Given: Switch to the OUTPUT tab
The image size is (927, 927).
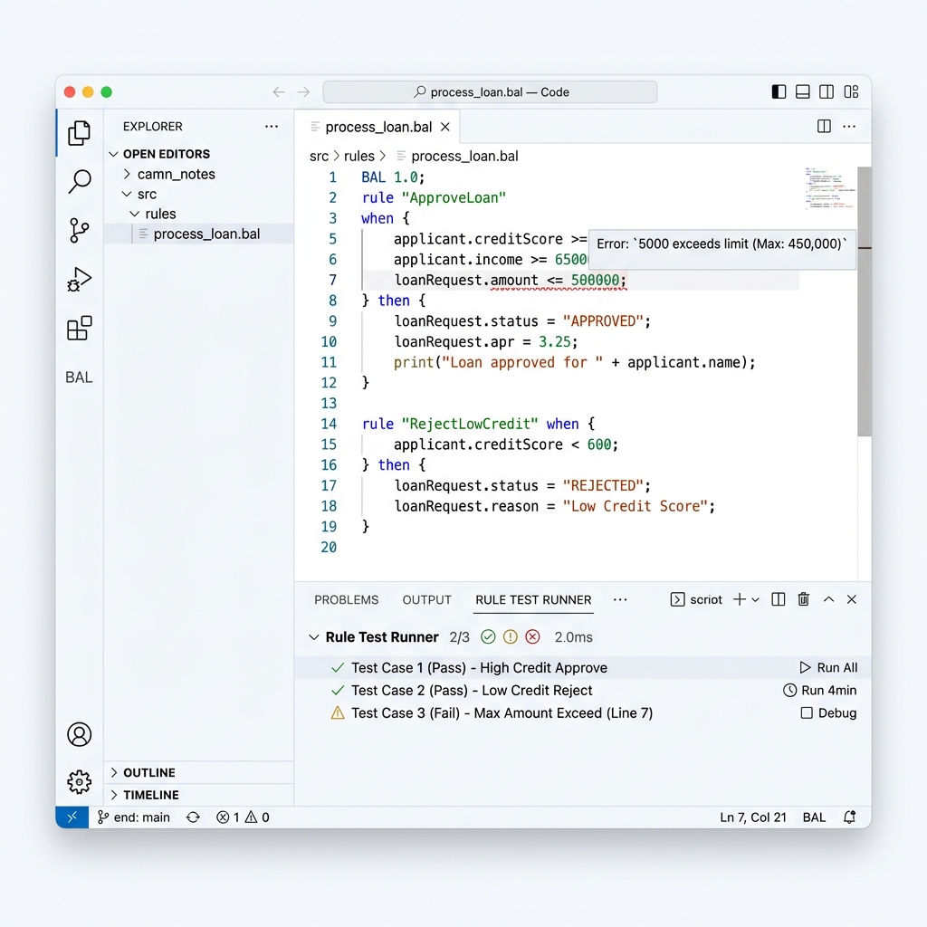Looking at the screenshot, I should pyautogui.click(x=427, y=599).
